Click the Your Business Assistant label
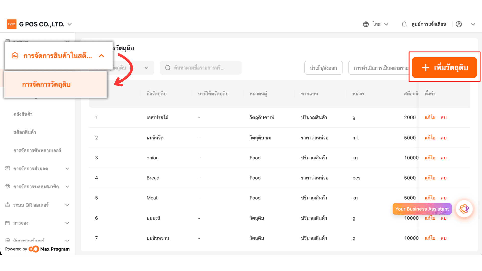The image size is (482, 271). point(422,209)
